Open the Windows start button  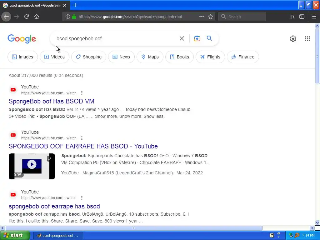[x=15, y=236]
